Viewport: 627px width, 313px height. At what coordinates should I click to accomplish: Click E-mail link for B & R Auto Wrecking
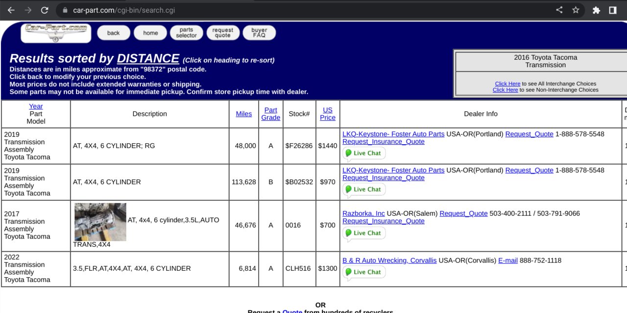tap(508, 261)
